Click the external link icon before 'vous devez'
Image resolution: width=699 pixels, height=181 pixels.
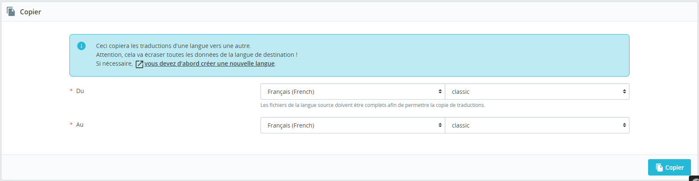pyautogui.click(x=139, y=64)
